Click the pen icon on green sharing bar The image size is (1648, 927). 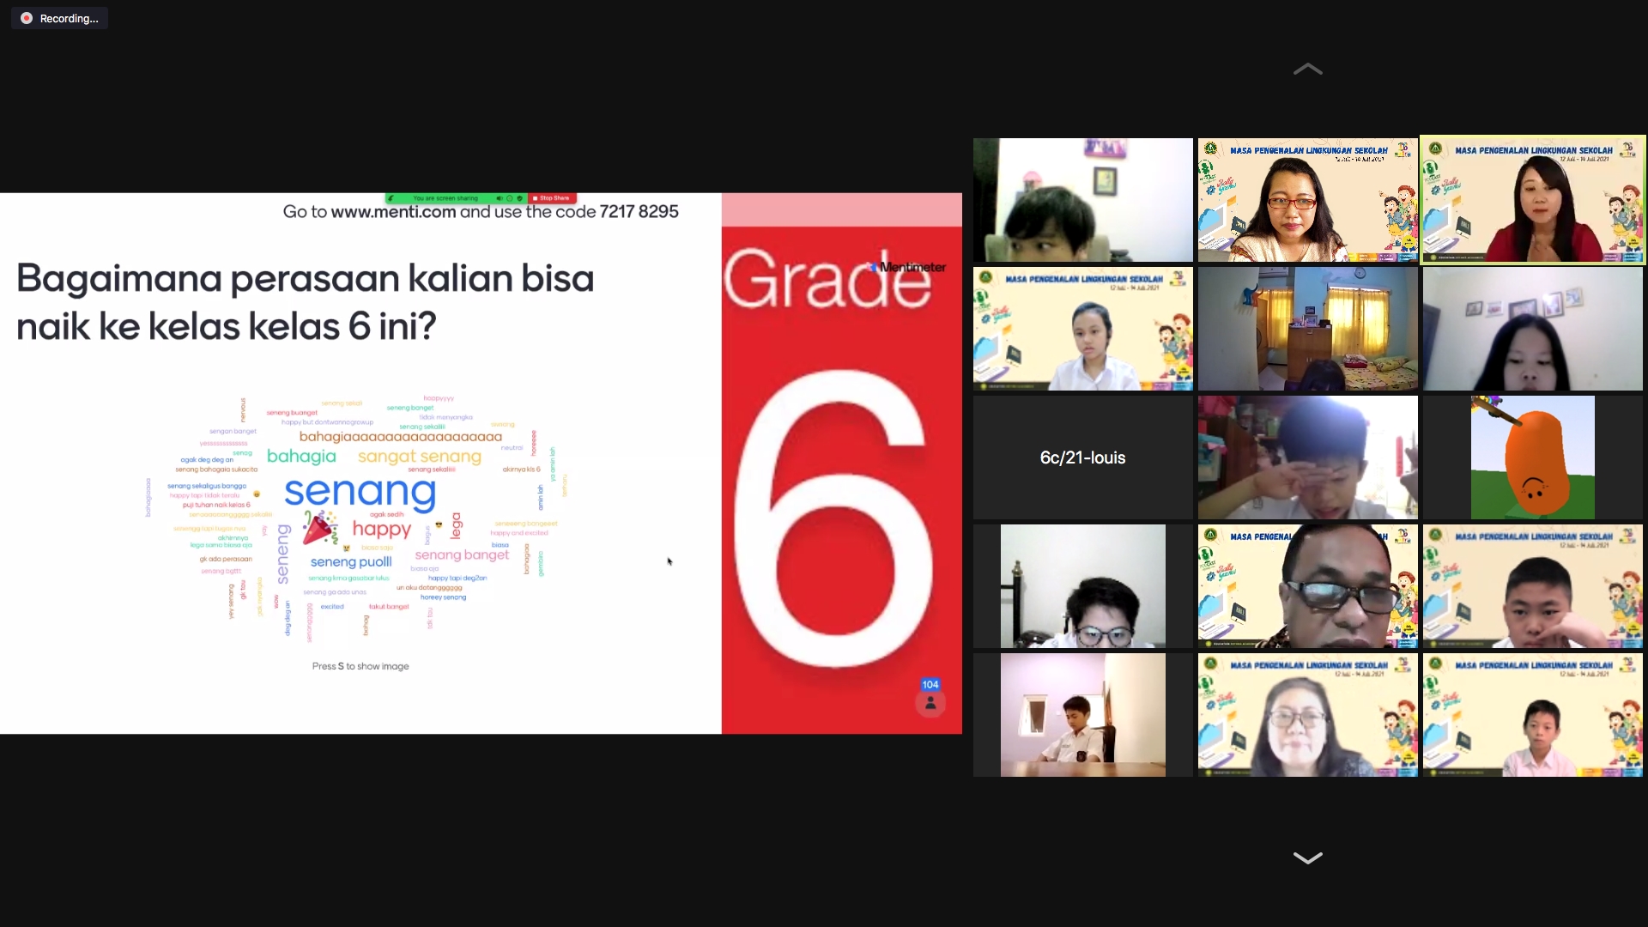pyautogui.click(x=391, y=198)
